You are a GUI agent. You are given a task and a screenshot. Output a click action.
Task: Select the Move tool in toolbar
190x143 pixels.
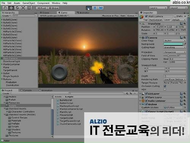tap(11, 8)
